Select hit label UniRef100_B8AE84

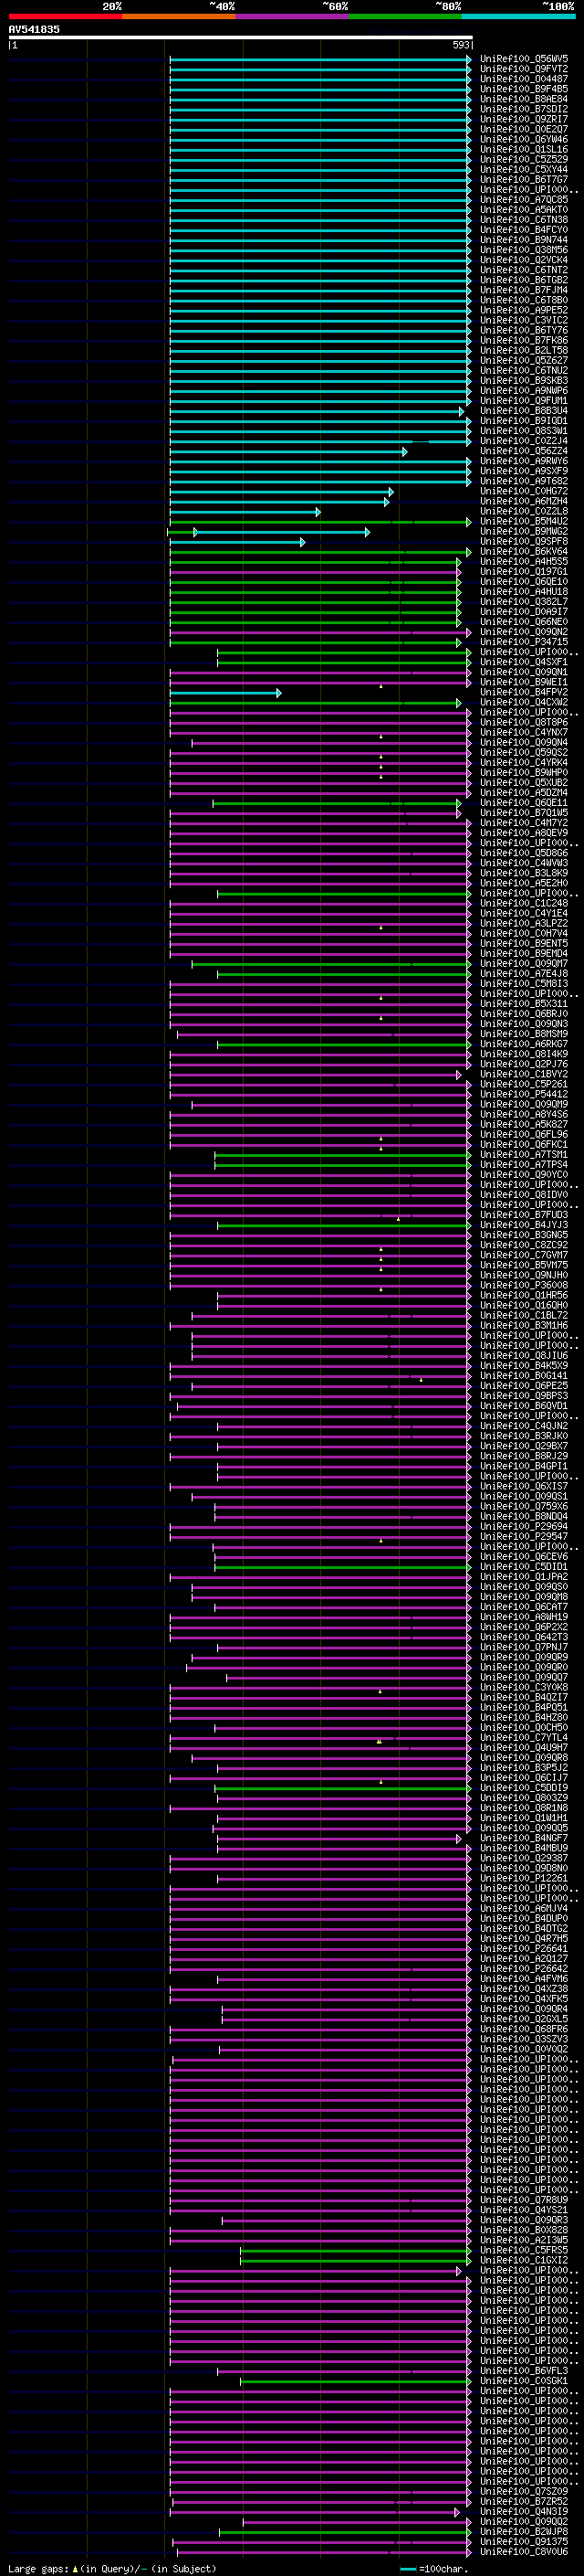click(524, 99)
